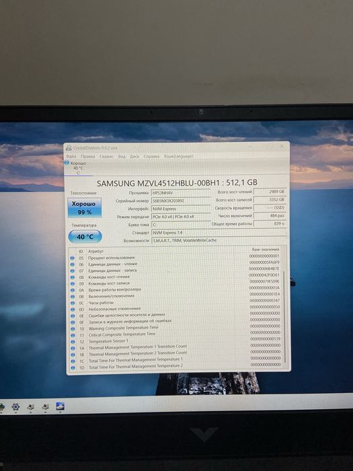This screenshot has width=353, height=471.
Task: Select the Temperature Sensor 1 row
Action: point(175,341)
